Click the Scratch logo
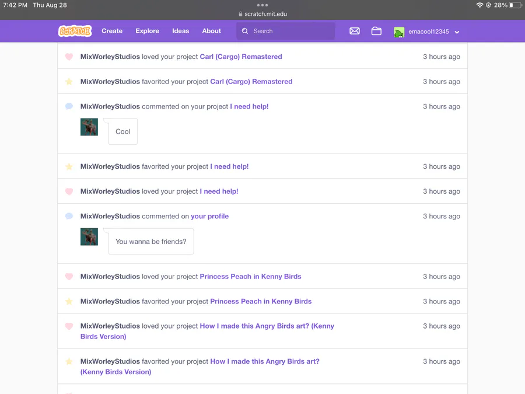525x394 pixels. (75, 31)
